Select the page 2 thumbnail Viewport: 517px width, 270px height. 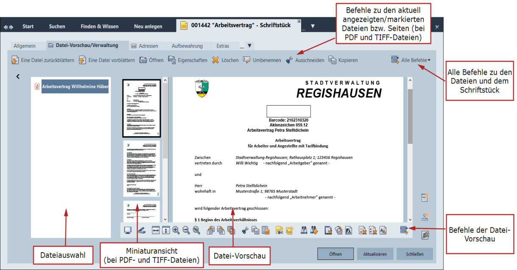(x=142, y=168)
